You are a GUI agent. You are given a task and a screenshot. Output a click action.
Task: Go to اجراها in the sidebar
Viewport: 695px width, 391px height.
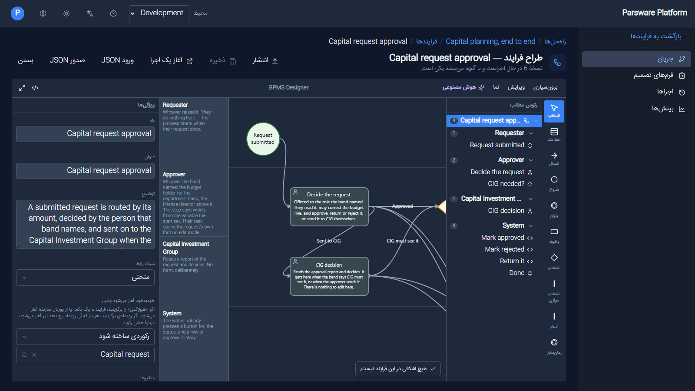click(x=636, y=92)
